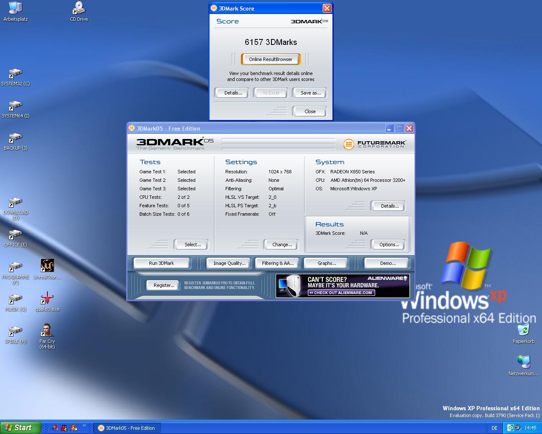
Task: Select the PROGRAMME (F) drive shortcut
Action: (16, 273)
